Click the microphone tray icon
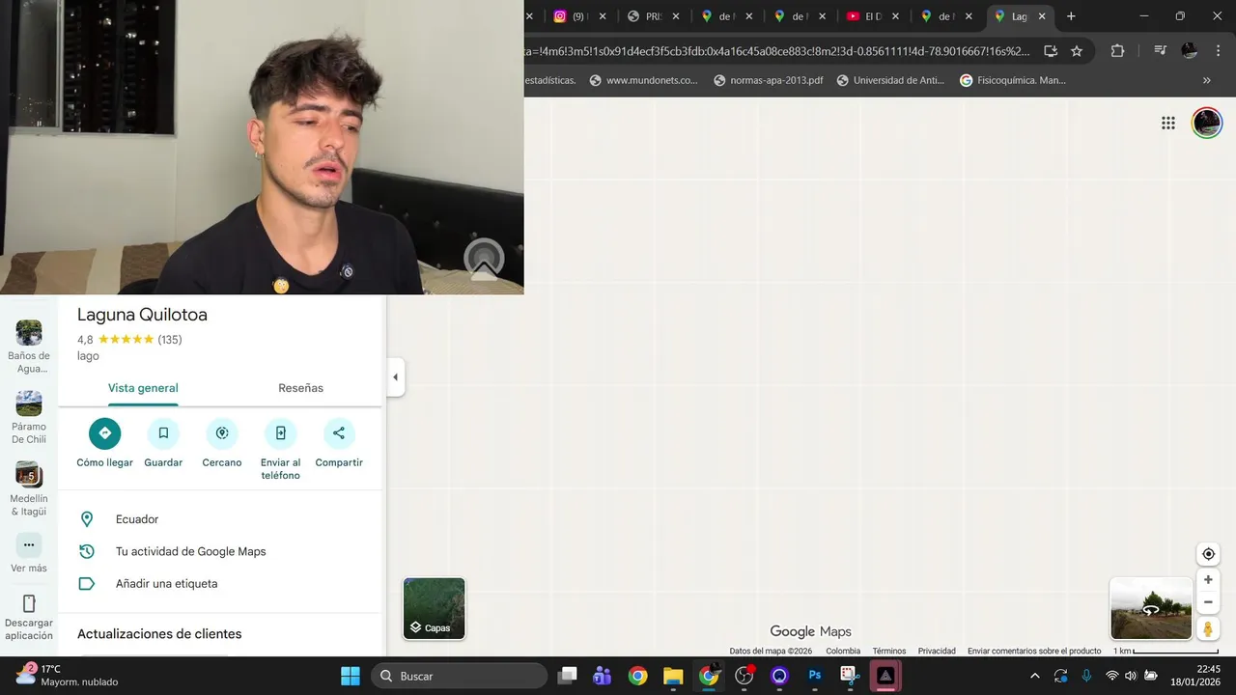The height and width of the screenshot is (695, 1236). [1086, 676]
